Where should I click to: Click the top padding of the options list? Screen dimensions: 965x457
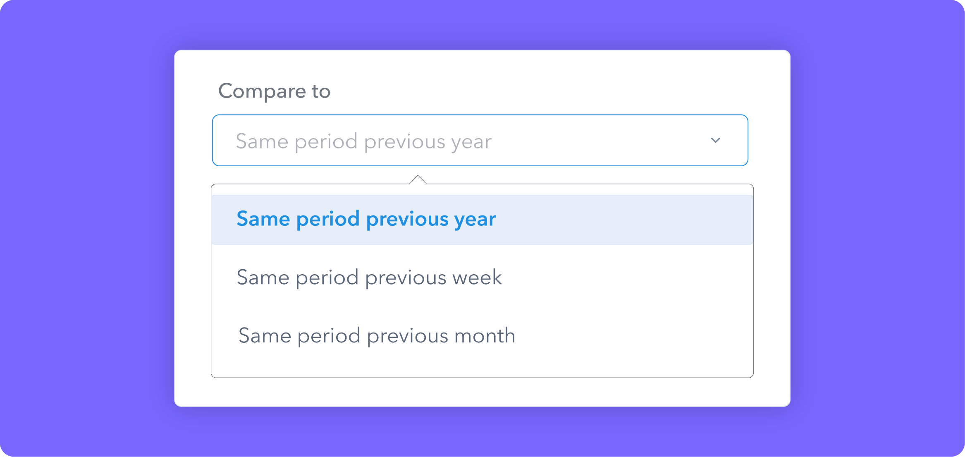coord(482,190)
